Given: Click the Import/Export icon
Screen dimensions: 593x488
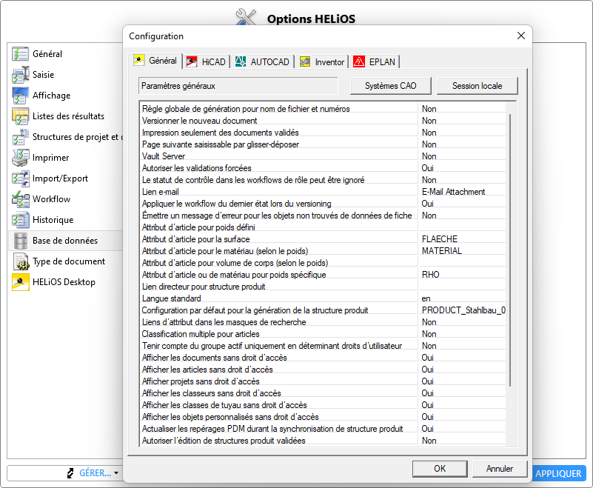Looking at the screenshot, I should (21, 178).
